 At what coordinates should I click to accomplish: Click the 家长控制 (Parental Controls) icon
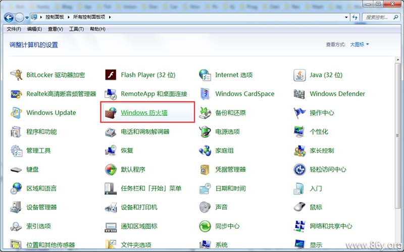(x=300, y=150)
